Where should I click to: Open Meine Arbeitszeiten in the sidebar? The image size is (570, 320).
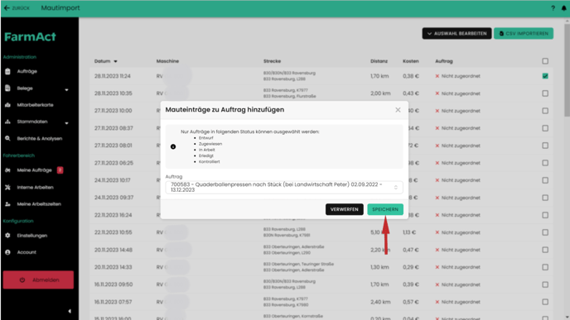(x=39, y=204)
